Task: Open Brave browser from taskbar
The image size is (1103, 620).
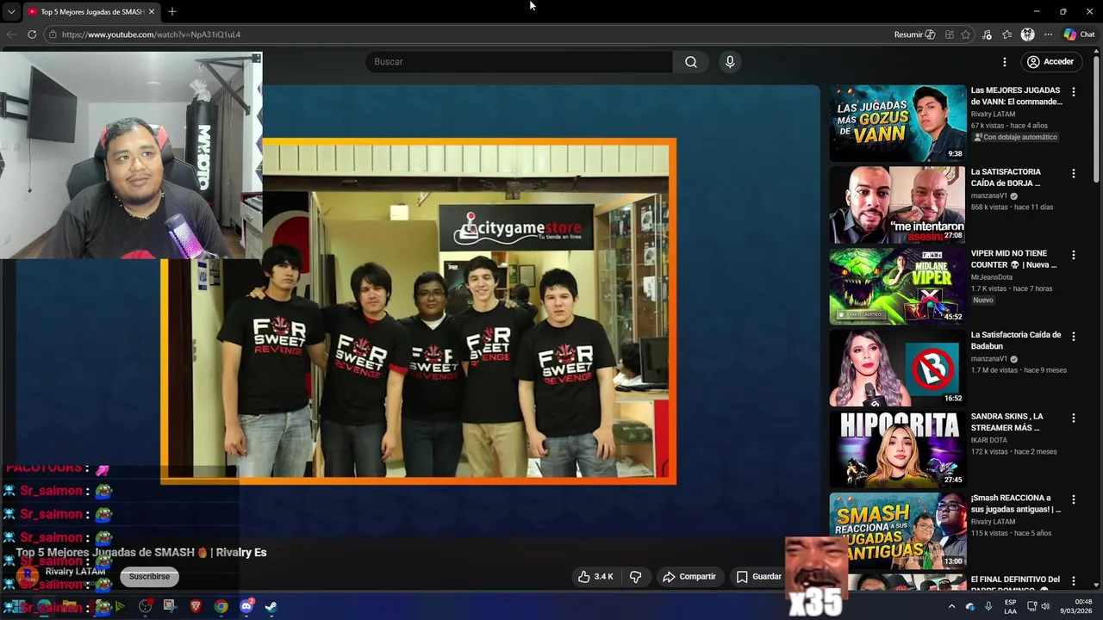Action: point(196,606)
